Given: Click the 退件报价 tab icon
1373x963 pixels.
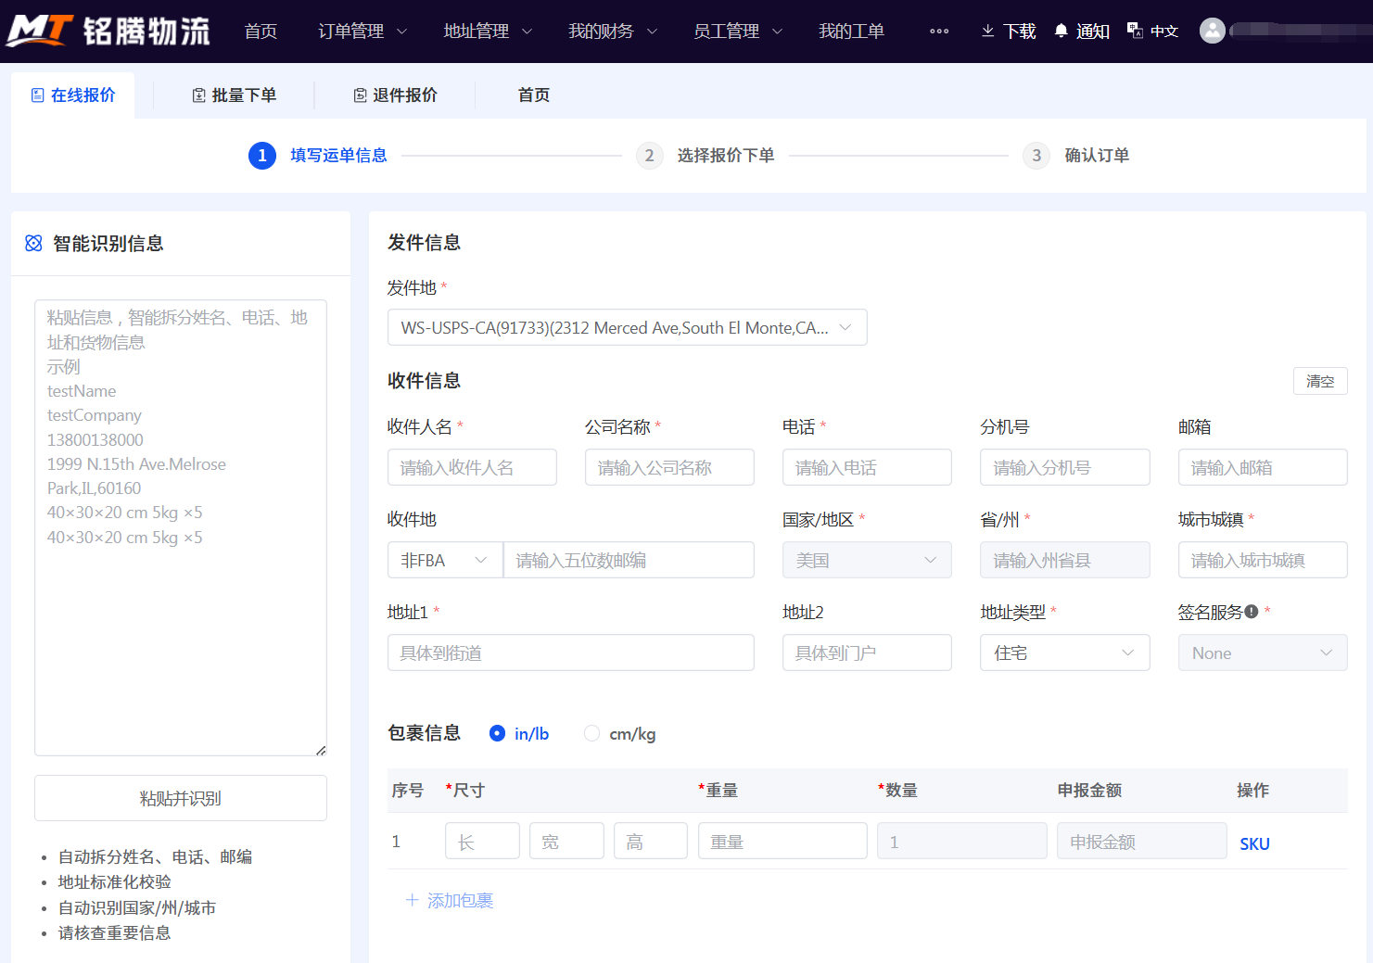Looking at the screenshot, I should click(360, 95).
